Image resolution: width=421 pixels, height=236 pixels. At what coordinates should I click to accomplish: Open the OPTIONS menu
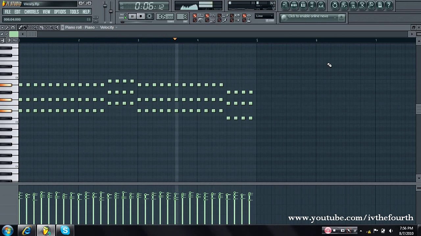pyautogui.click(x=60, y=12)
